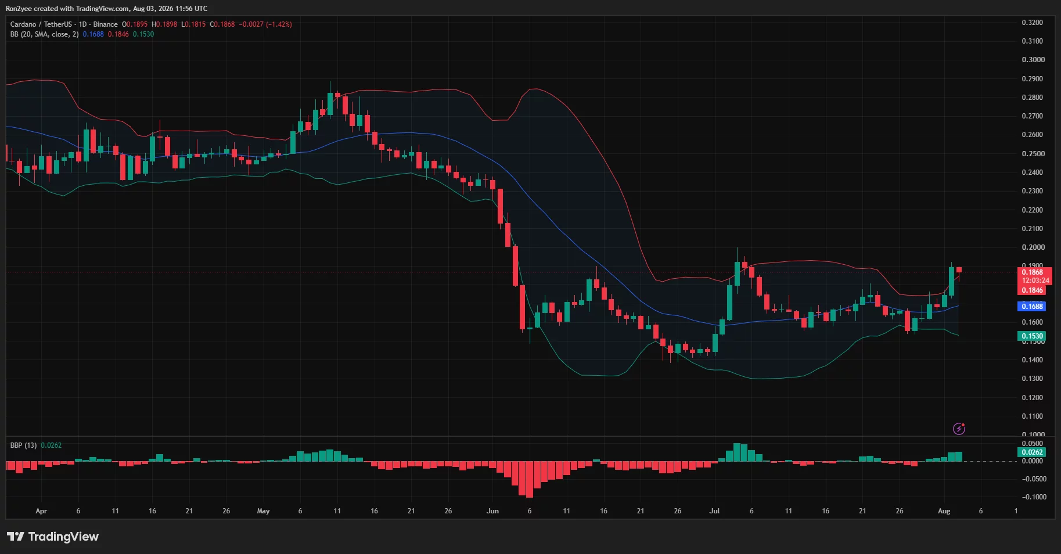1061x554 pixels.
Task: Click the red 0.1846 value in the BB legend
Action: click(x=118, y=34)
